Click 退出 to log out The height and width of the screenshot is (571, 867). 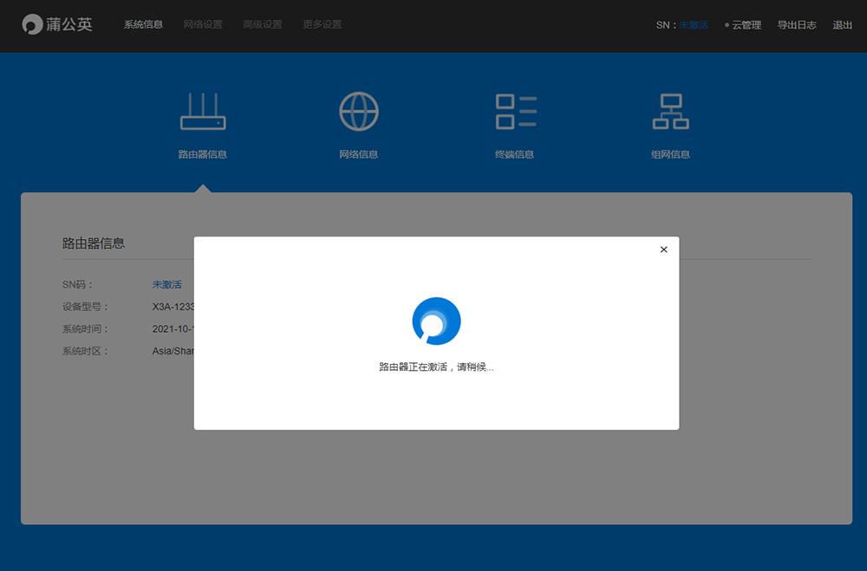pyautogui.click(x=843, y=25)
